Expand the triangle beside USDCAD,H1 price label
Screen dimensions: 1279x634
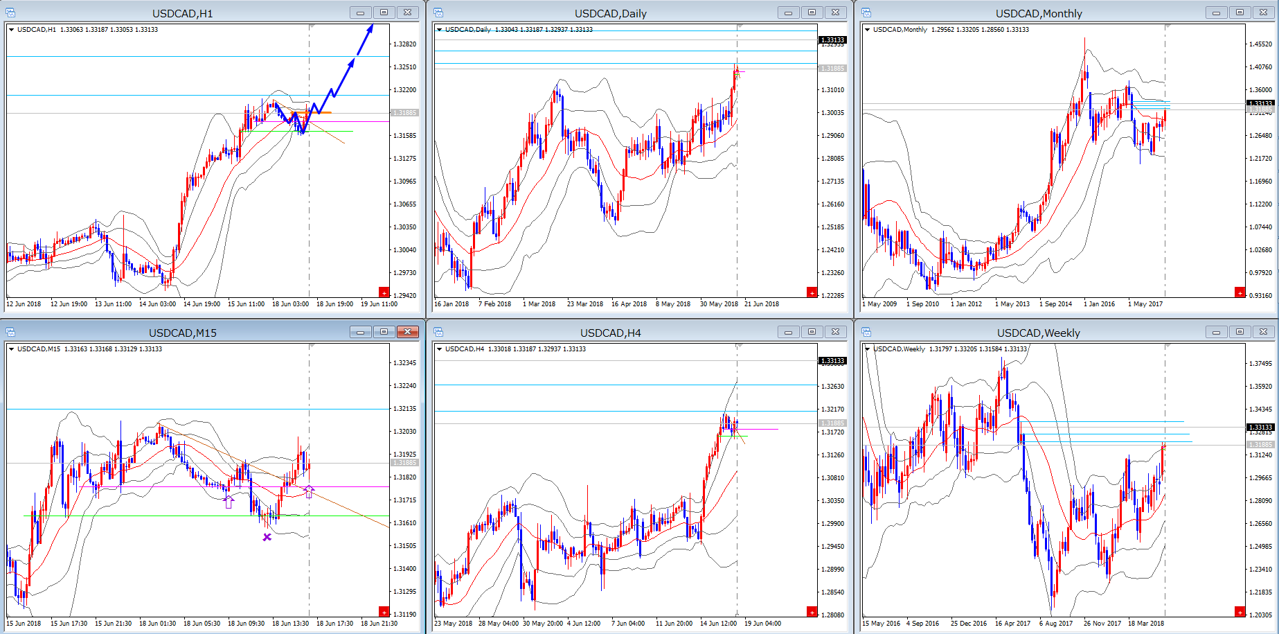pyautogui.click(x=12, y=30)
